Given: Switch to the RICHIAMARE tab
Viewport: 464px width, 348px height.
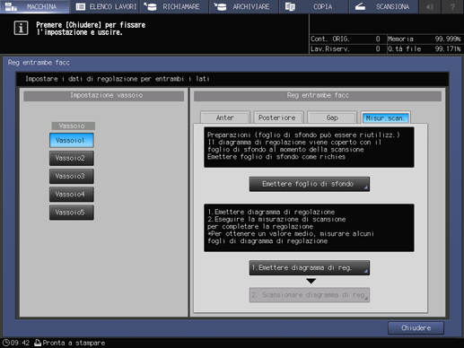Looking at the screenshot, I should tap(174, 6).
